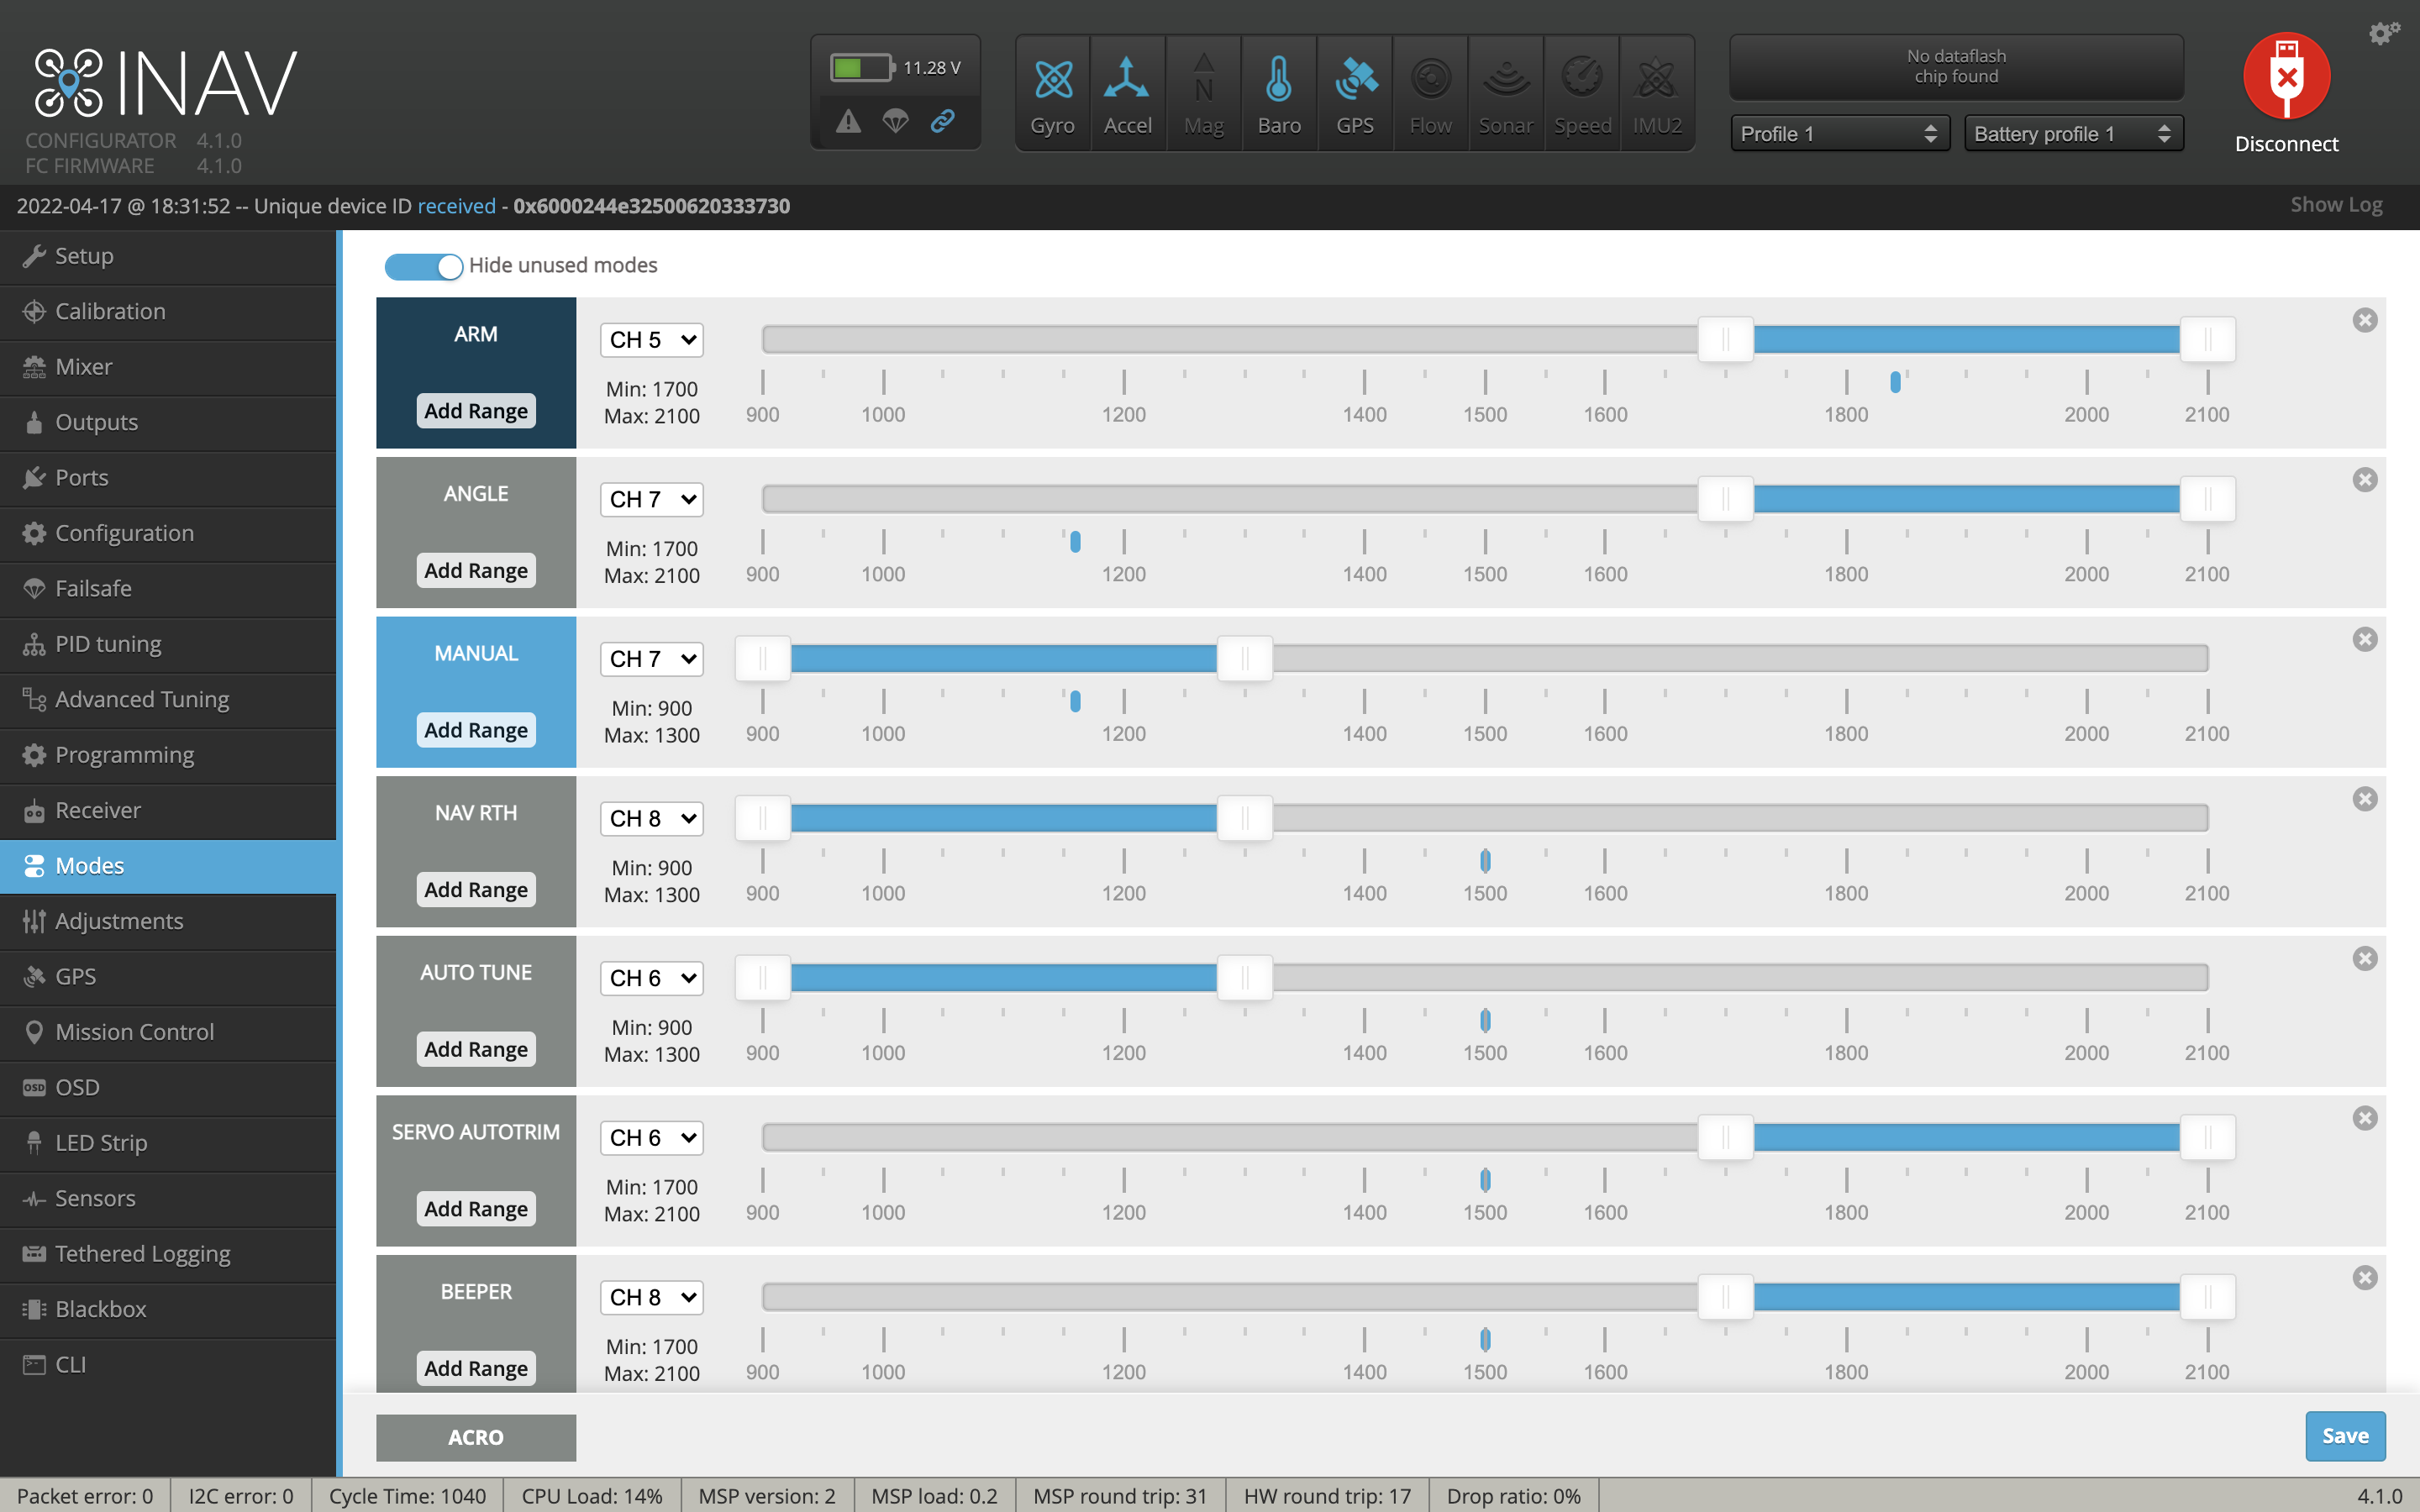Image resolution: width=2420 pixels, height=1512 pixels.
Task: Open BEEPER channel CH 8 dropdown
Action: pos(652,1297)
